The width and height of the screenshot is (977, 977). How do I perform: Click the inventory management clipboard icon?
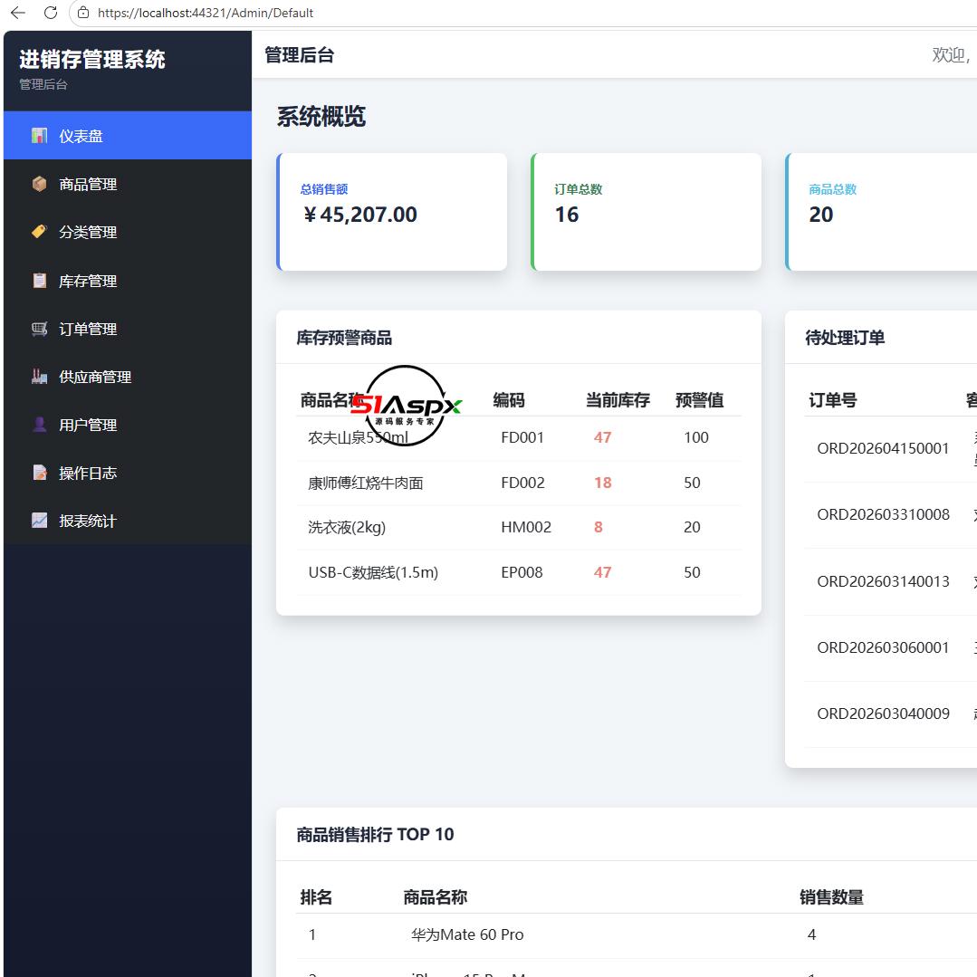39,281
